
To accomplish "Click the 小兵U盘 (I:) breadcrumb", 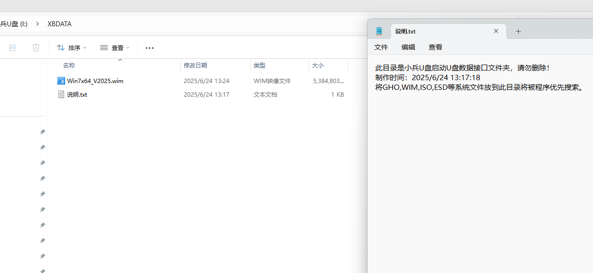I will 14,24.
